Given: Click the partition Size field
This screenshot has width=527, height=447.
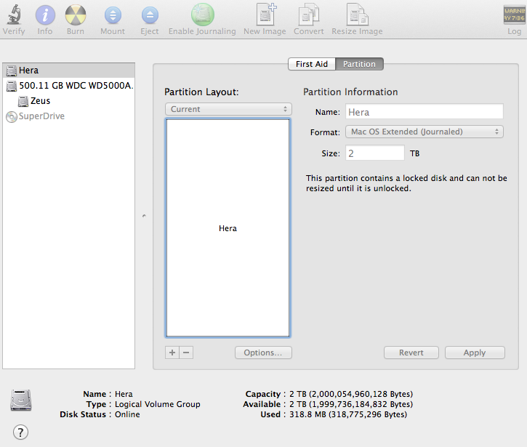Looking at the screenshot, I should click(x=375, y=153).
